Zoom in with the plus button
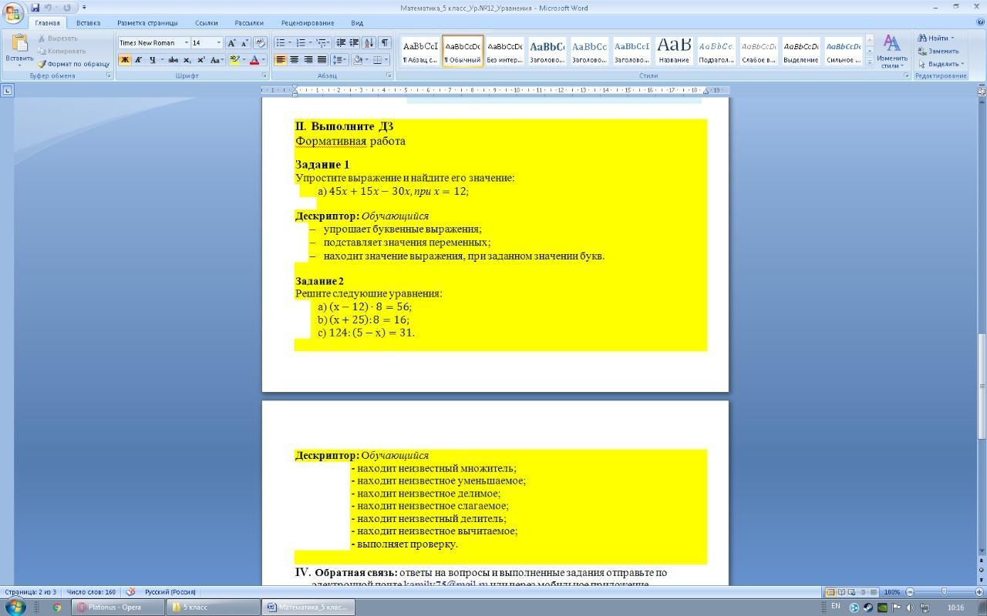The height and width of the screenshot is (616, 987). tap(978, 592)
